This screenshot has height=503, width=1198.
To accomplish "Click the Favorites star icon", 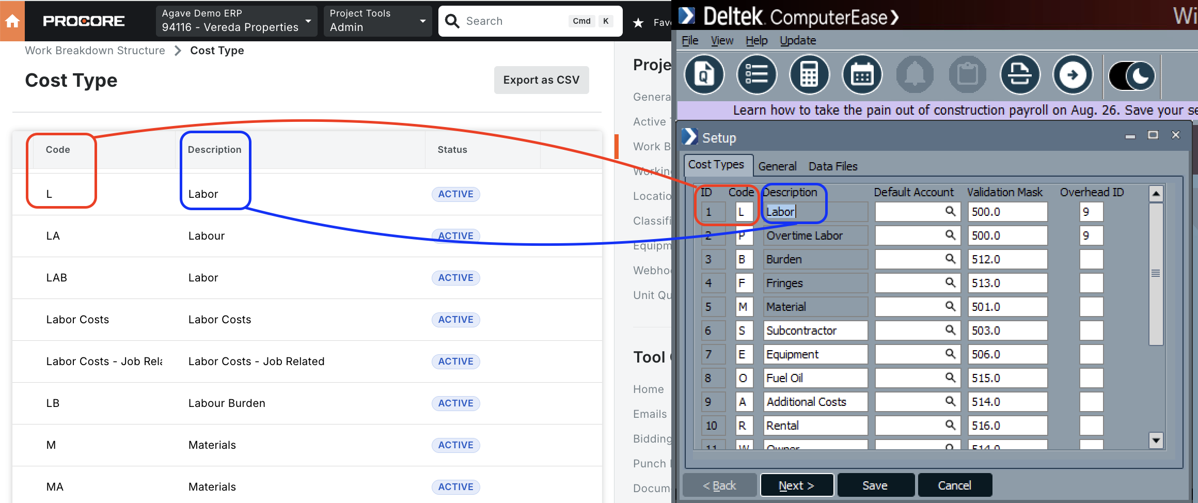I will point(638,23).
